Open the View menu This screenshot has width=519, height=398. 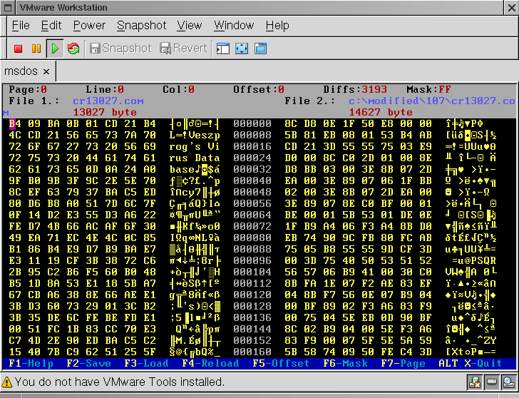[190, 26]
